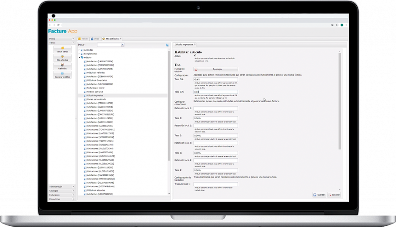Viewport: 396px width, 227px height.
Task: Clear the Buscar search field with X icon
Action: [x=123, y=45]
